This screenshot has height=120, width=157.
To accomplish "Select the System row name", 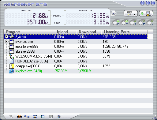I will [x=21, y=37].
